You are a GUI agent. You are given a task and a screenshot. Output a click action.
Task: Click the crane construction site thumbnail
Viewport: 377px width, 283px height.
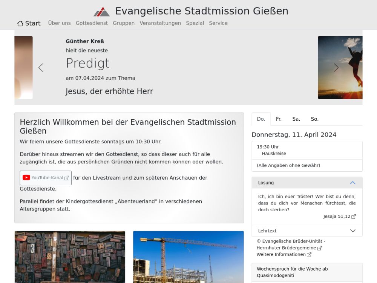pos(188,257)
